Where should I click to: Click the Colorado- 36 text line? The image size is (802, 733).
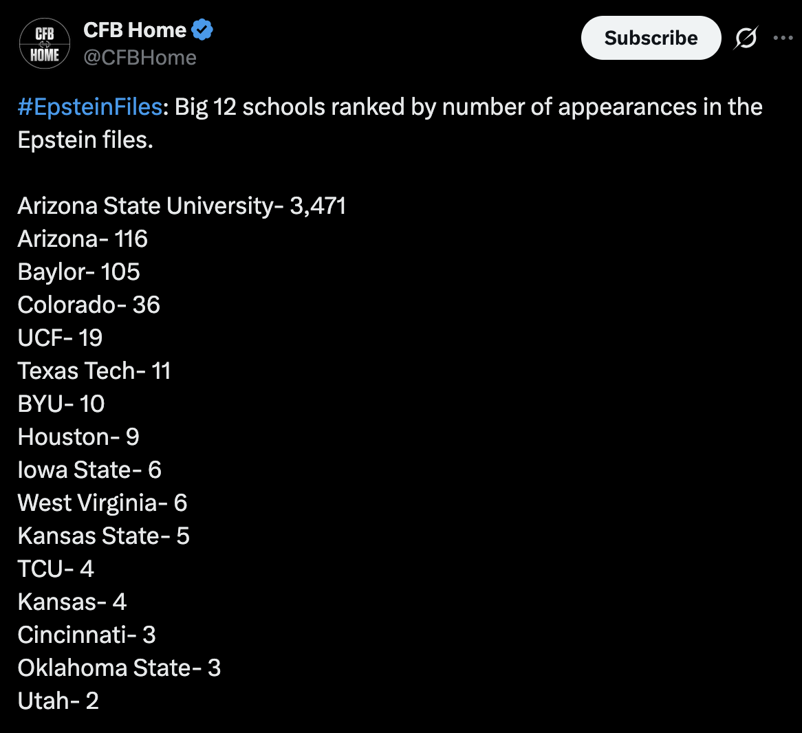pyautogui.click(x=89, y=305)
